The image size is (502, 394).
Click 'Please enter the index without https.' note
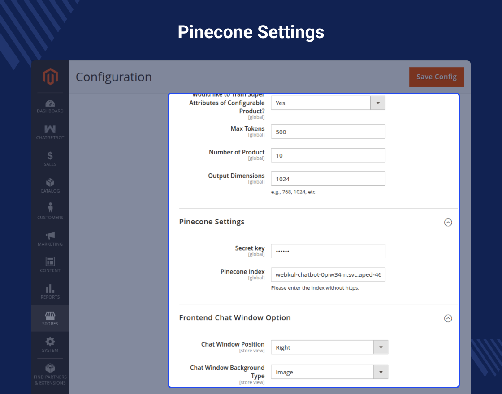[x=315, y=288]
